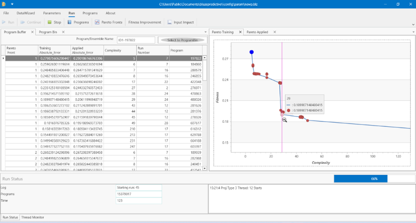Select row with program 488026
Image resolution: width=416 pixels, height=223 pixels.
103,99
